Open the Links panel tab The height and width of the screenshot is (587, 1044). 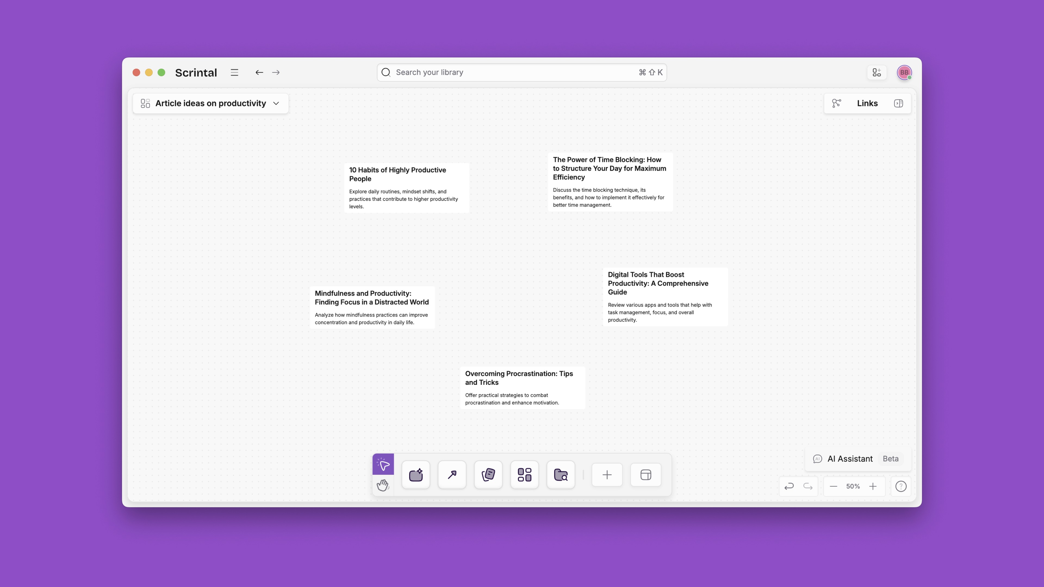tap(867, 103)
